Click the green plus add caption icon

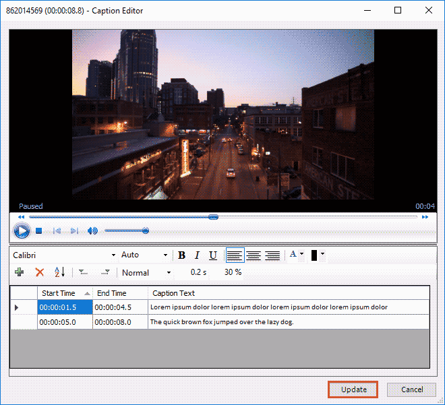click(20, 272)
